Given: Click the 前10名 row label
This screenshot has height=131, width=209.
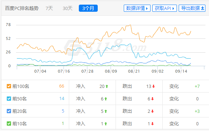Looking at the screenshot, I should pyautogui.click(x=20, y=124).
